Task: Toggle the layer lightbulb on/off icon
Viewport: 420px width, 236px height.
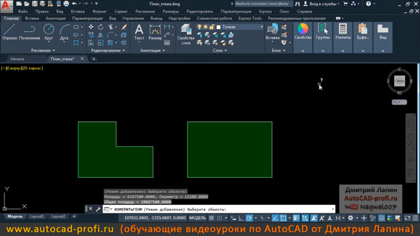Action: [x=199, y=27]
